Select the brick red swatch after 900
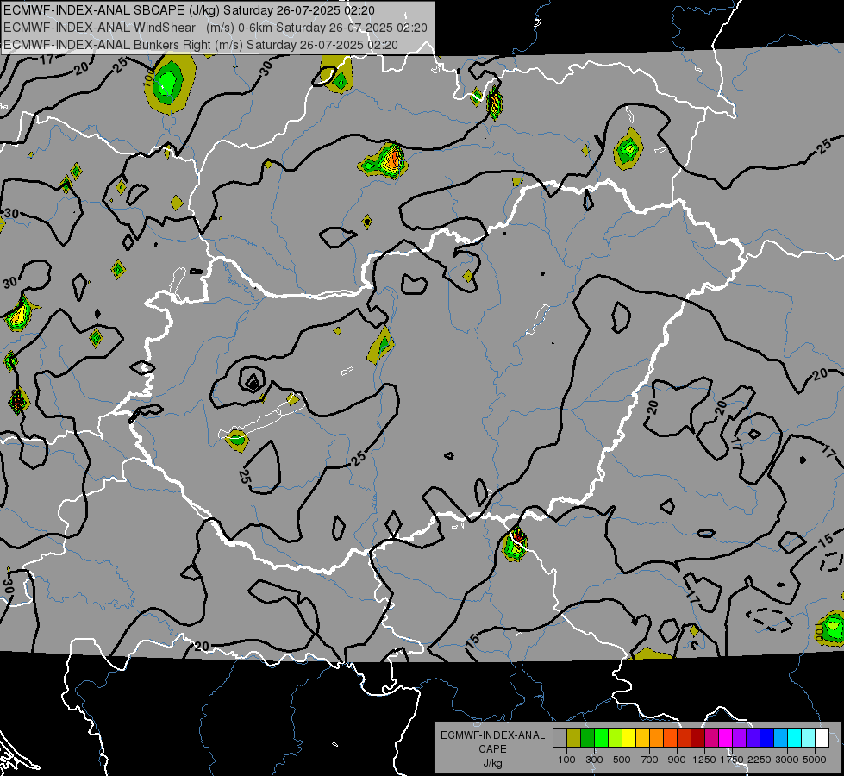The width and height of the screenshot is (844, 776). (685, 738)
